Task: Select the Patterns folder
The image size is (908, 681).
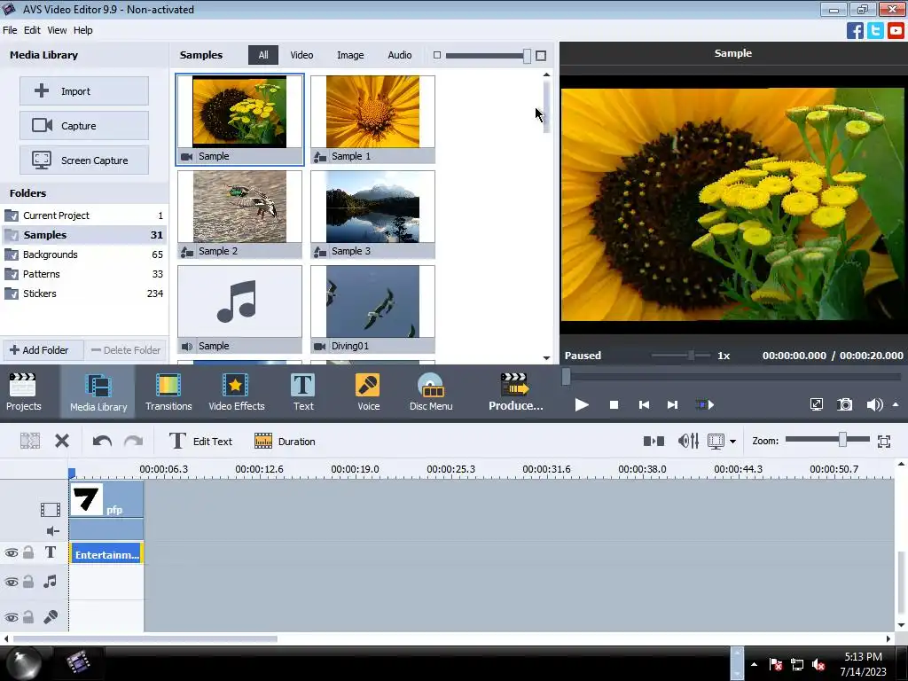Action: coord(84,274)
